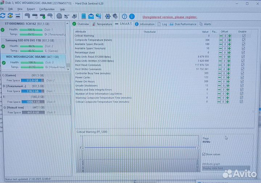The height and width of the screenshot is (183, 261).
Task: Click the green plus offset for Critical Warning
Action: point(230,36)
